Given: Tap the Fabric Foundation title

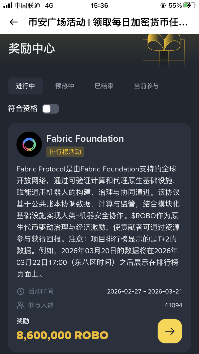Looking at the screenshot, I should [85, 139].
